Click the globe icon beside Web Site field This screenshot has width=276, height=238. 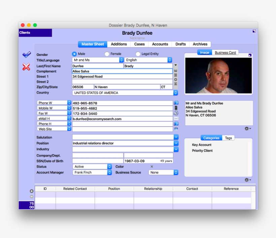click(x=176, y=129)
